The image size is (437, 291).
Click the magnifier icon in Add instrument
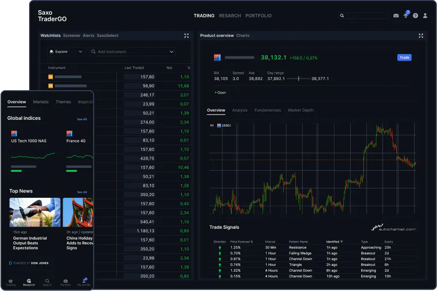pos(93,51)
